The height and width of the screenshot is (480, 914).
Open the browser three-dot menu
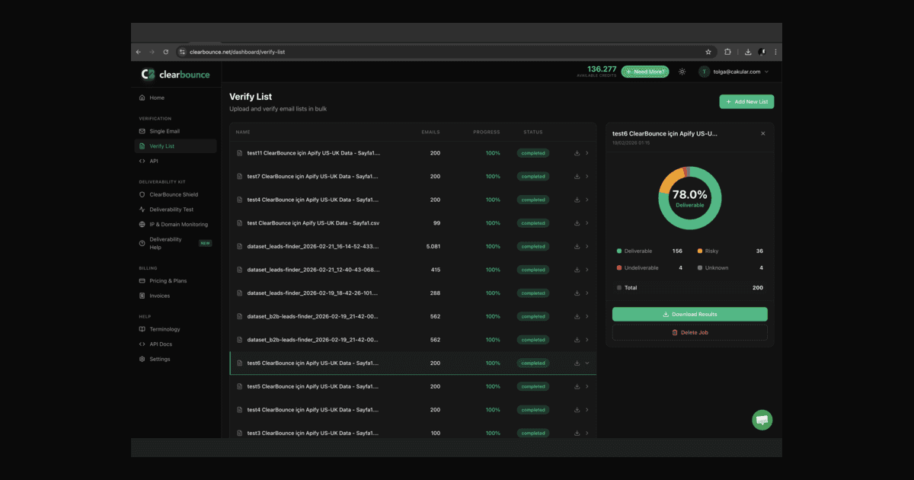[x=775, y=52]
